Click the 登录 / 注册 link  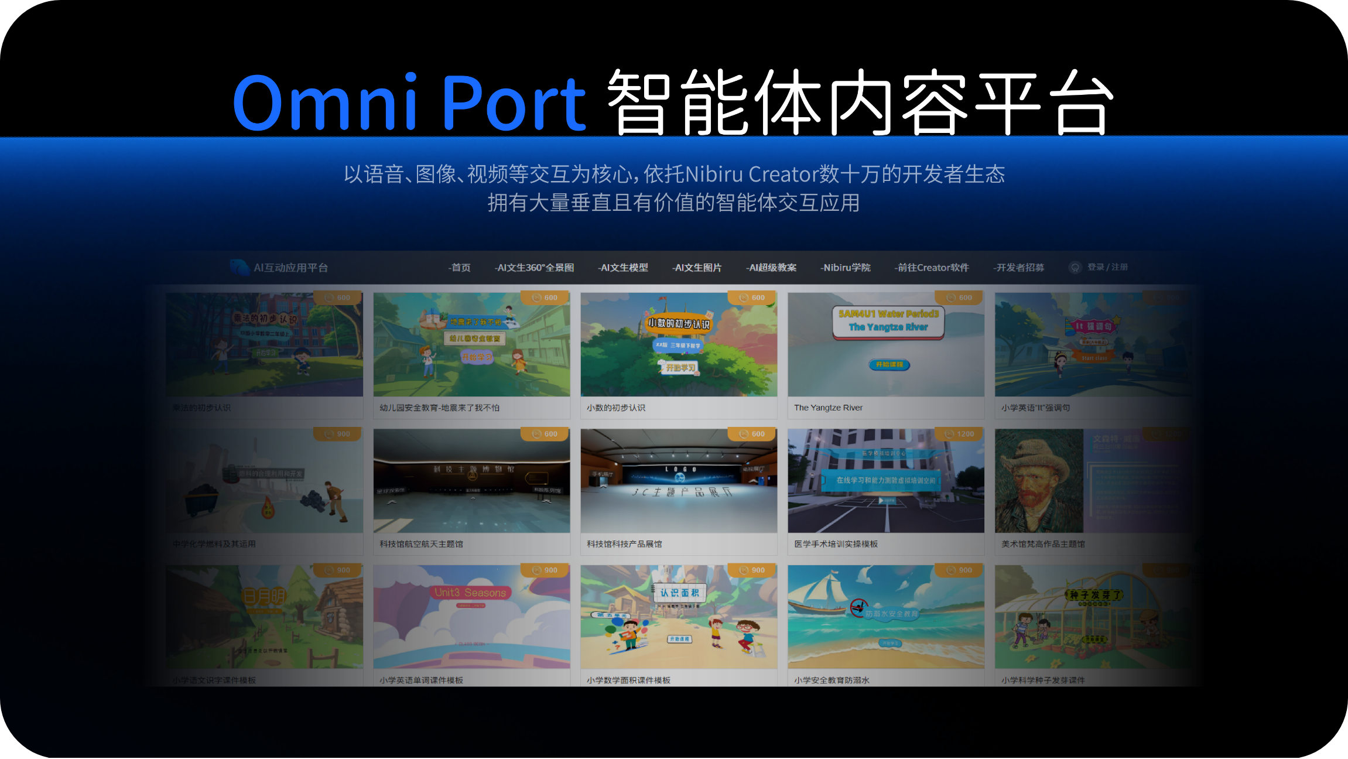(x=1107, y=267)
